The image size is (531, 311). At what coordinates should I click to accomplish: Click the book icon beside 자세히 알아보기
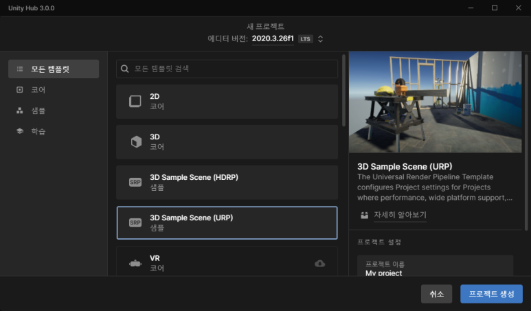point(364,216)
